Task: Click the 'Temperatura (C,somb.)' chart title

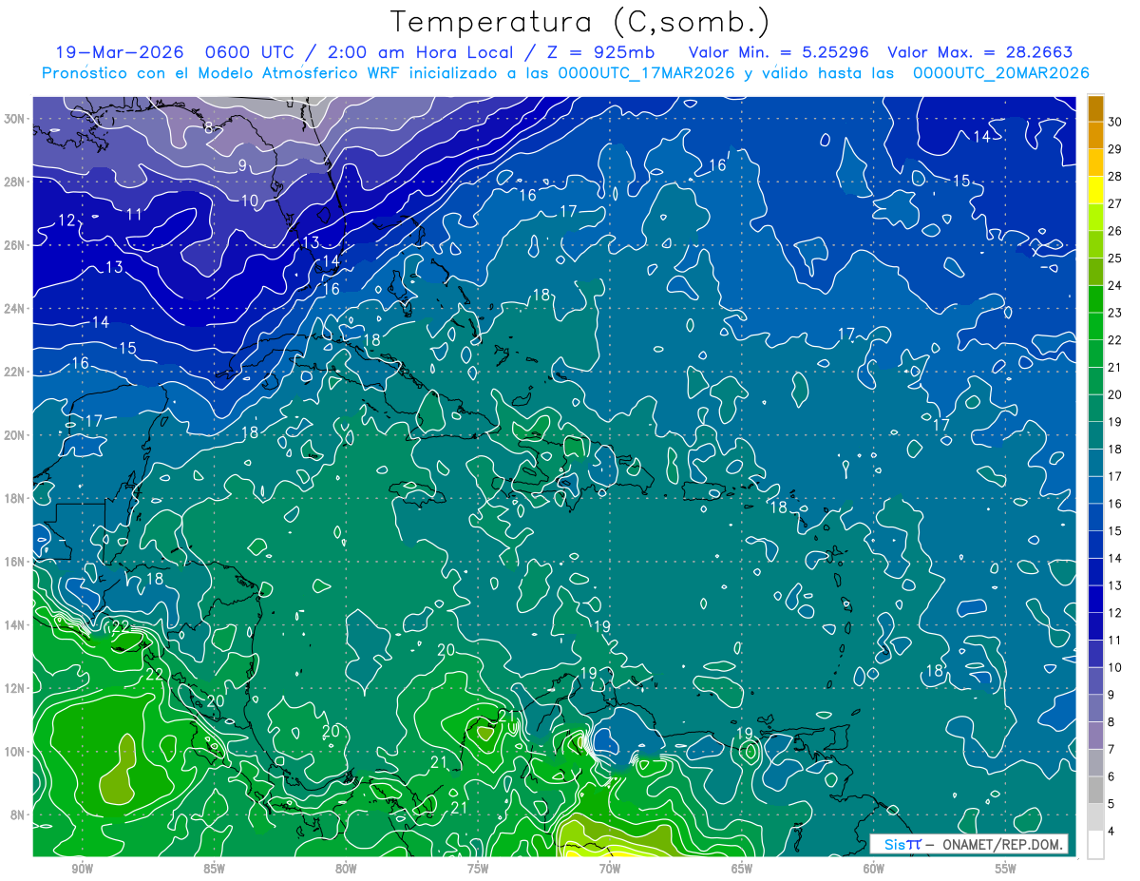Action: click(x=580, y=23)
